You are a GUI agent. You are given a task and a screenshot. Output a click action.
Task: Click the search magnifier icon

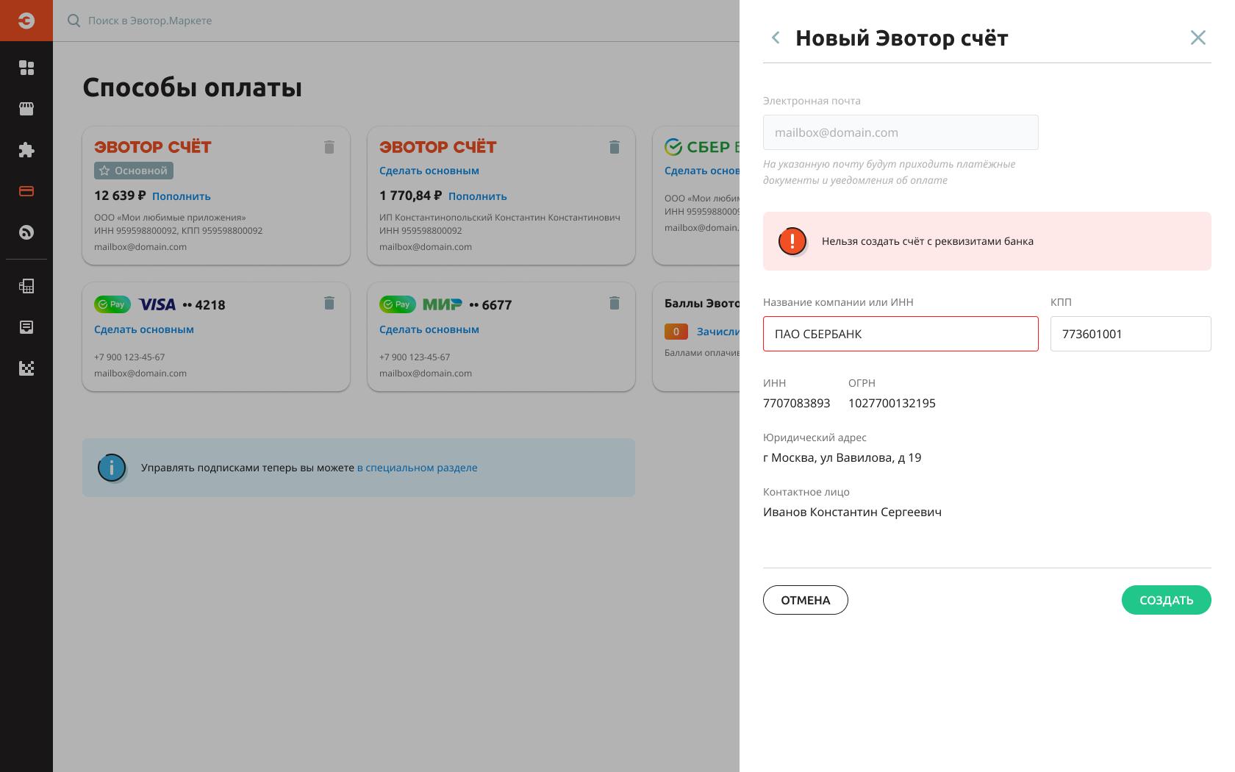[74, 21]
